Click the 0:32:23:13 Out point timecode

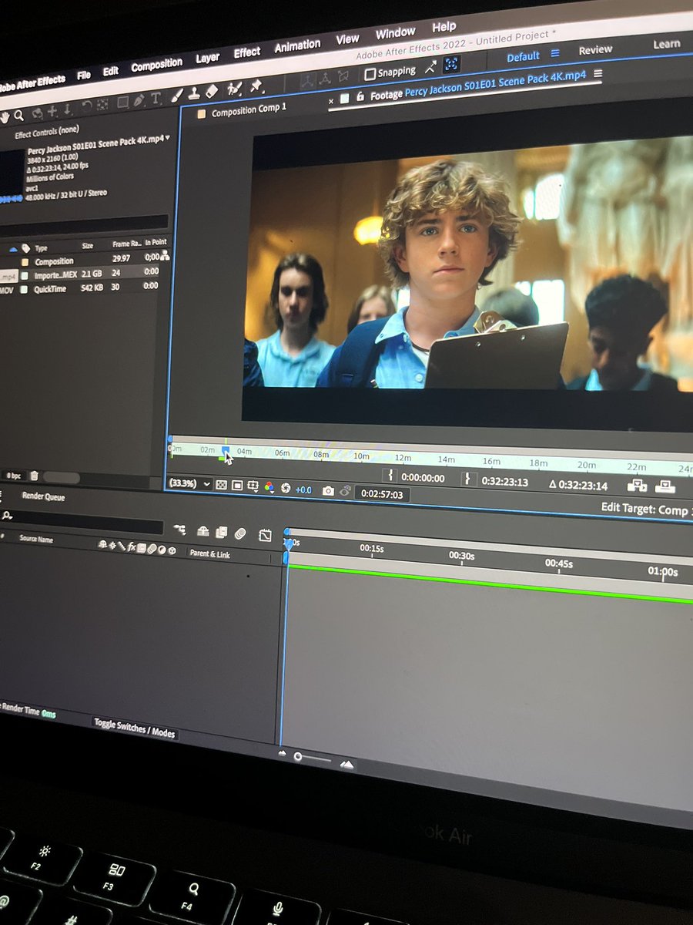(505, 481)
